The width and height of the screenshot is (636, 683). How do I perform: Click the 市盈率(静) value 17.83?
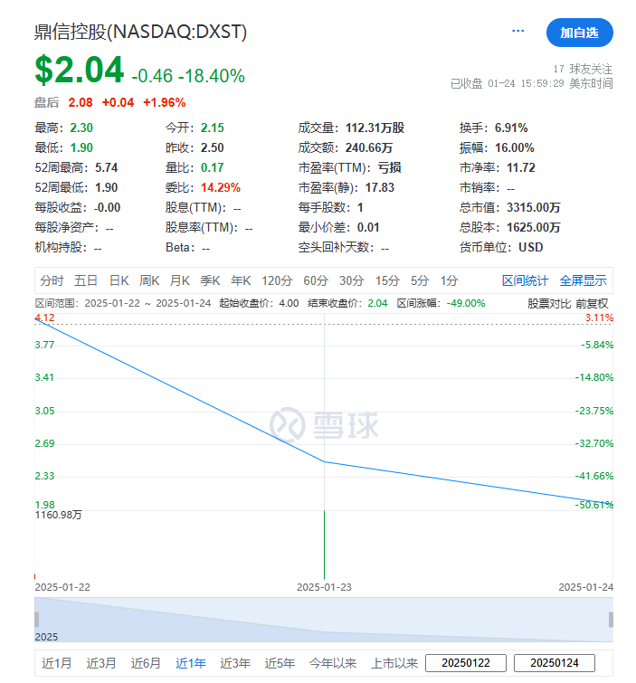(x=379, y=187)
